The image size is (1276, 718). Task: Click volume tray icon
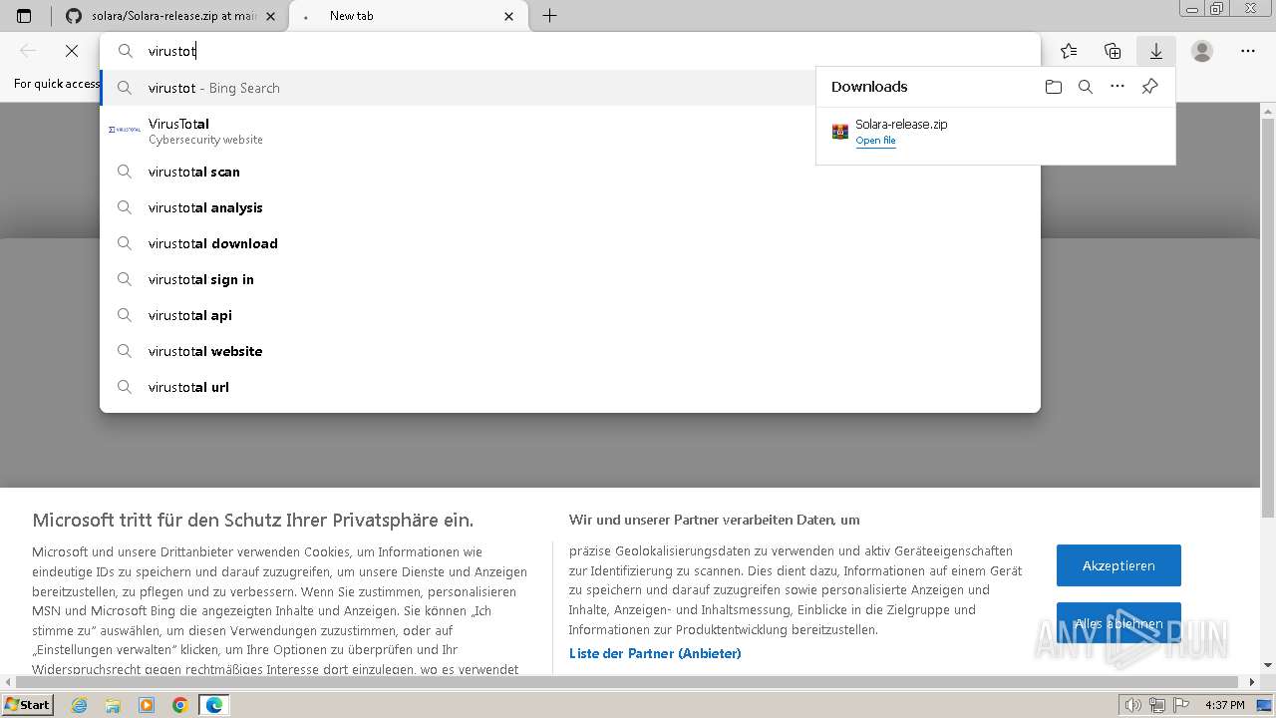[1132, 705]
